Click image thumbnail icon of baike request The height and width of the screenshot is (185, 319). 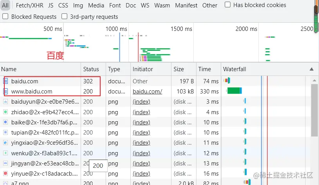(5, 122)
